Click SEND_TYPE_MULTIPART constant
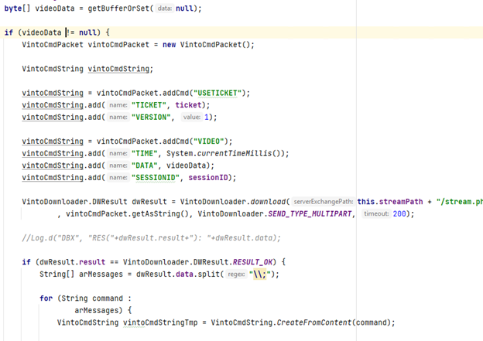The image size is (483, 341). (x=310, y=213)
